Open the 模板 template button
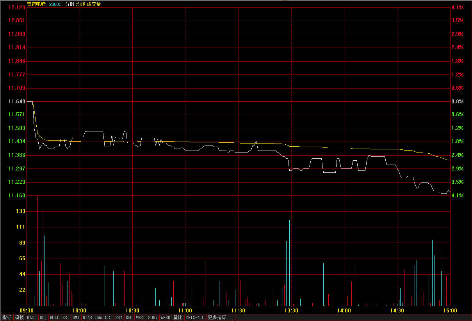Image resolution: width=472 pixels, height=321 pixels. click(x=20, y=317)
